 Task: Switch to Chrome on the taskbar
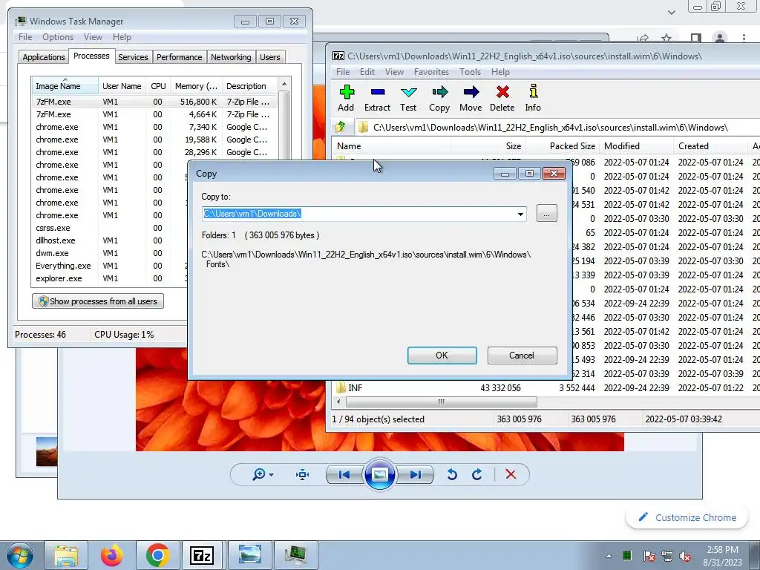click(x=157, y=555)
